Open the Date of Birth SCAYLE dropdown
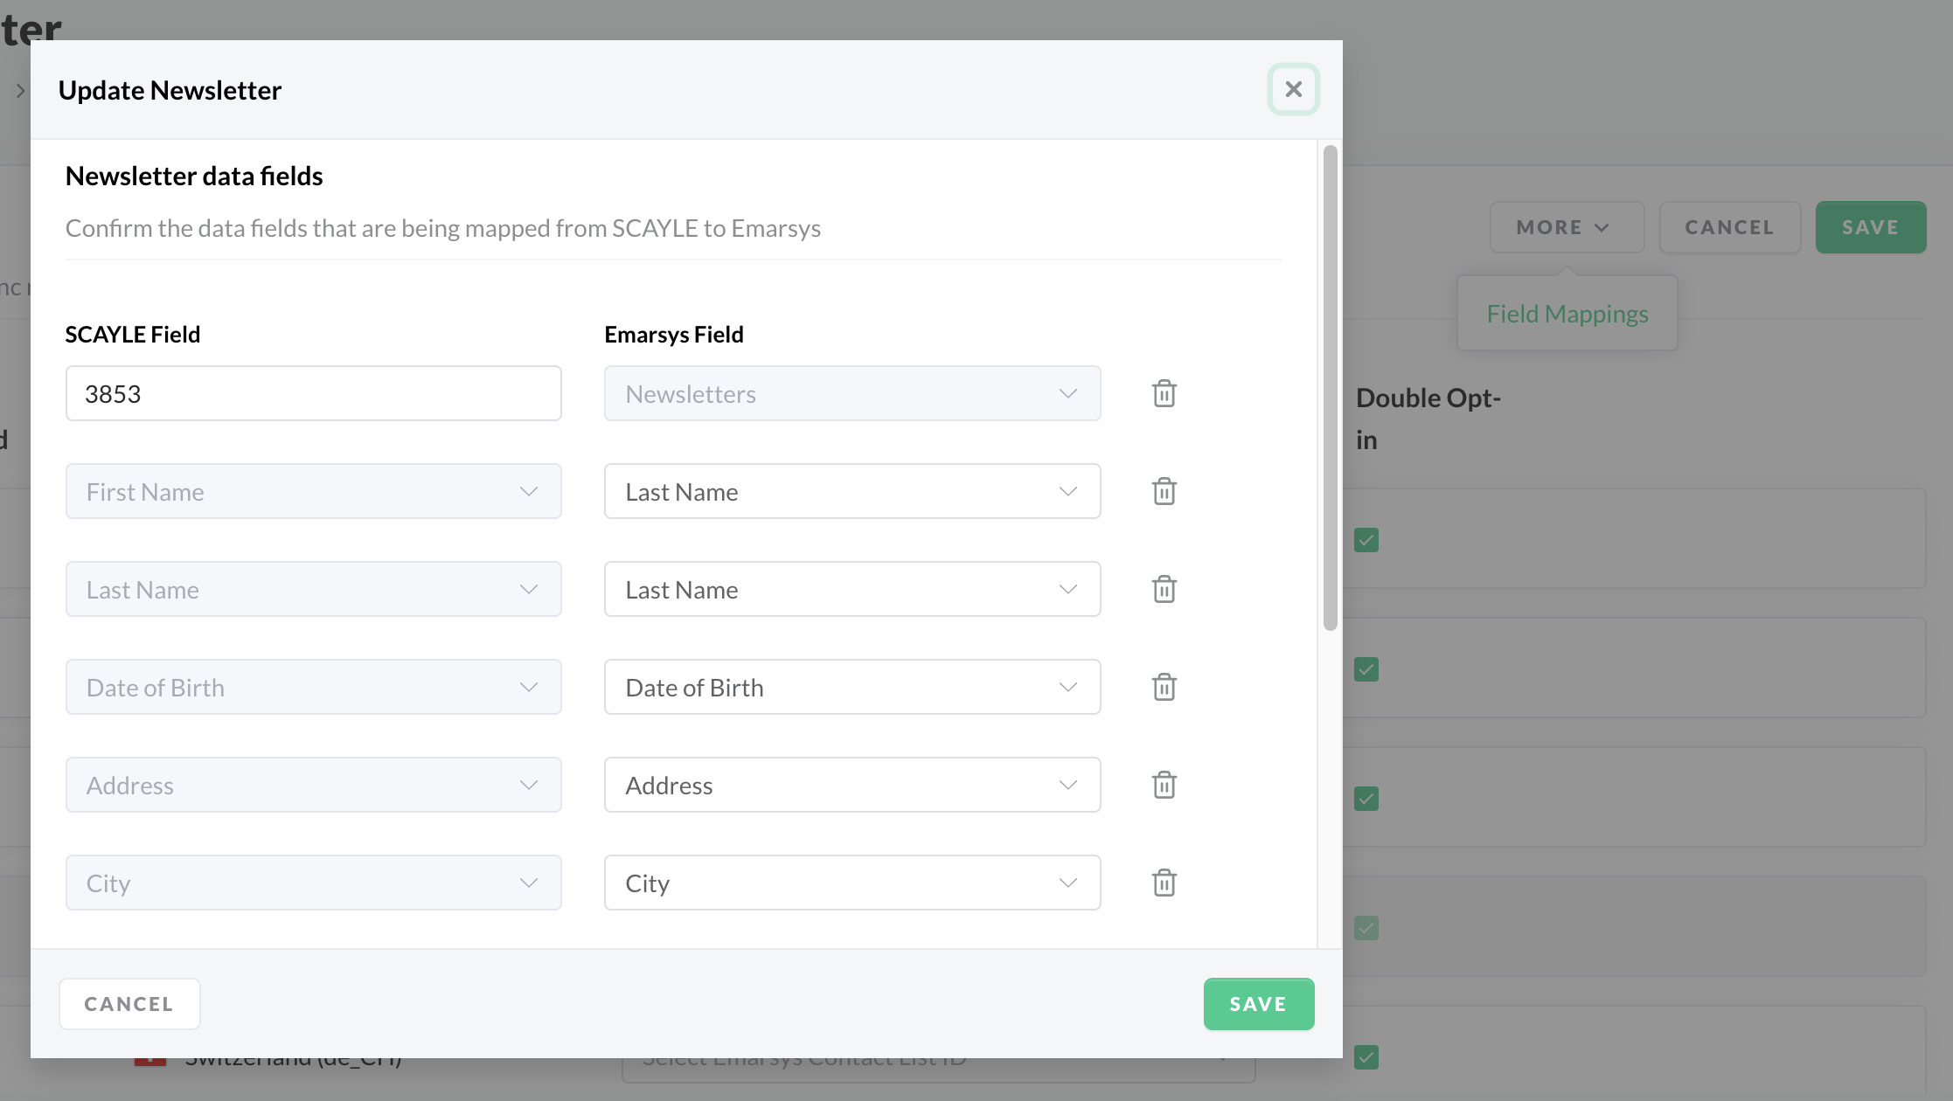 pyautogui.click(x=313, y=687)
